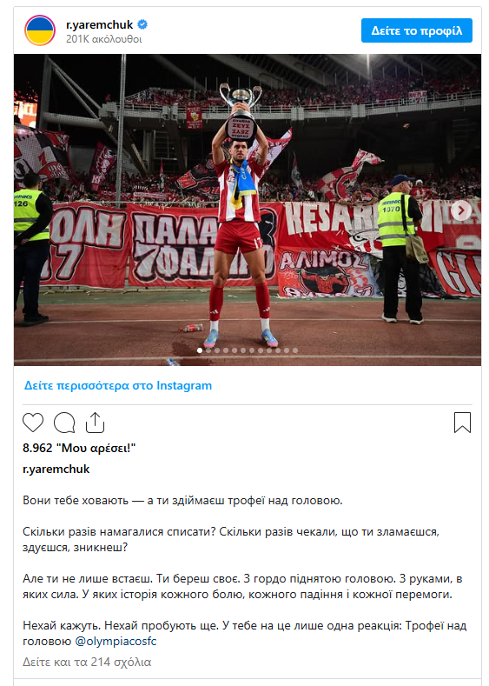Image resolution: width=489 pixels, height=686 pixels.
Task: Open the comment bubble icon
Action: pos(64,423)
